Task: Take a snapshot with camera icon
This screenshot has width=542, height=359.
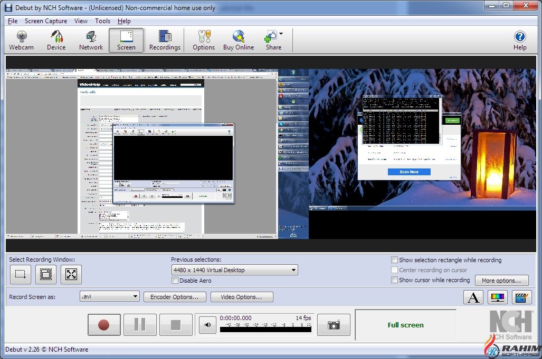Action: click(x=334, y=325)
